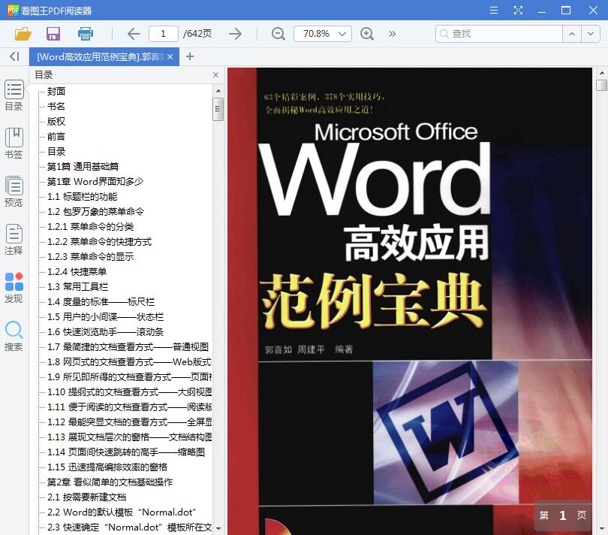Open a file with the folder icon
The height and width of the screenshot is (535, 608).
(x=23, y=34)
